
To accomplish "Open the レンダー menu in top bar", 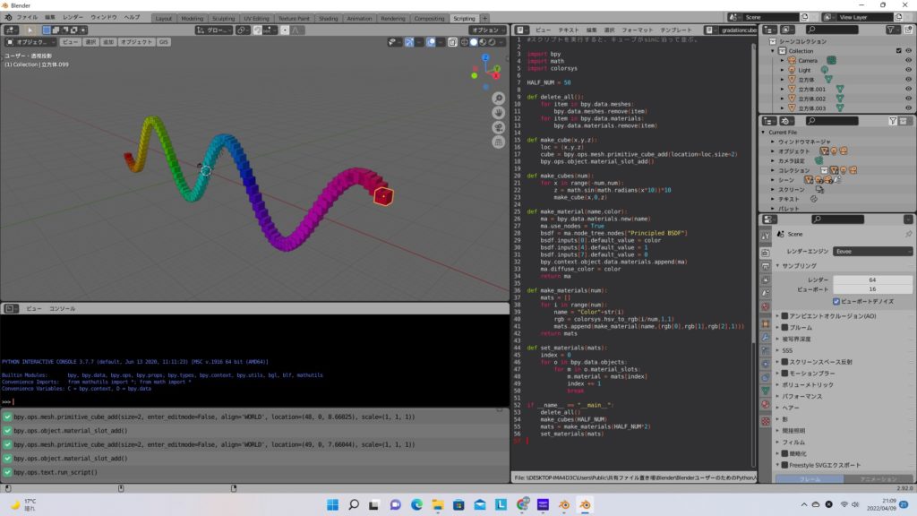I will [73, 18].
